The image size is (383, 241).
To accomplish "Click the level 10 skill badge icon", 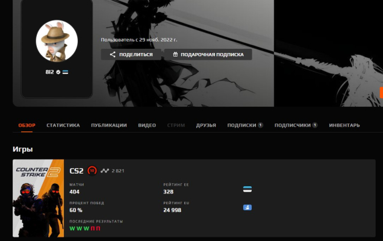I will coord(92,171).
